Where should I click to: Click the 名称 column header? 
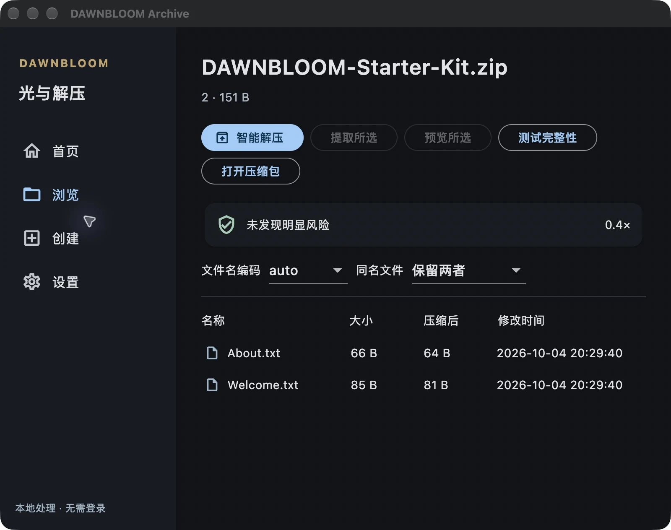click(213, 321)
